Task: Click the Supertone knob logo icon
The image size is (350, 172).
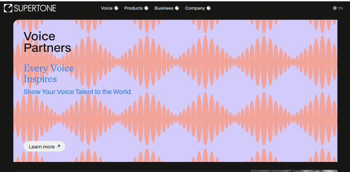Action: [x=8, y=8]
